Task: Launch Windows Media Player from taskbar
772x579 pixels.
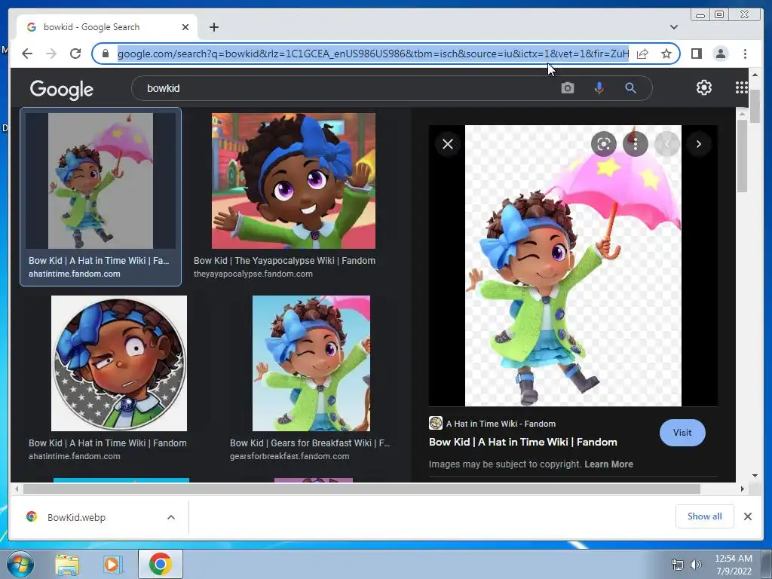Action: coord(112,564)
